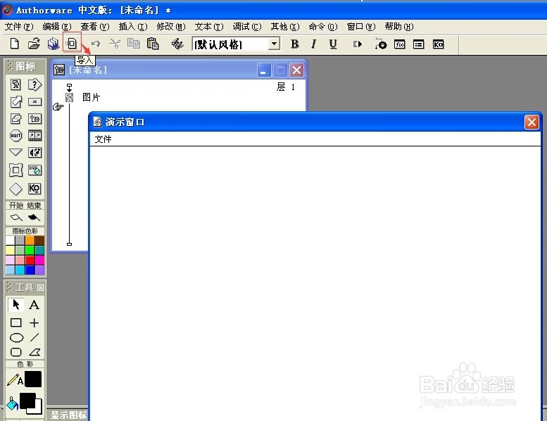Screen dimensions: 547x421
Task: Select the Navigate triangle icon
Action: tap(15, 152)
